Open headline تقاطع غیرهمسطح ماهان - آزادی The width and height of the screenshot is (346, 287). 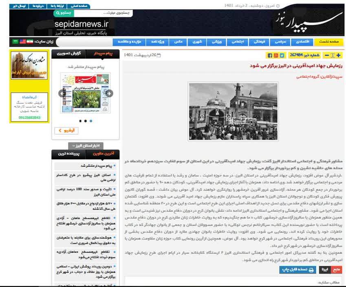click(86, 223)
